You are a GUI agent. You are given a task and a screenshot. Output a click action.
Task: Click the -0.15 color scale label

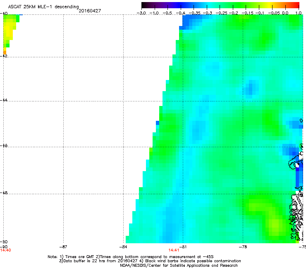(247, 13)
